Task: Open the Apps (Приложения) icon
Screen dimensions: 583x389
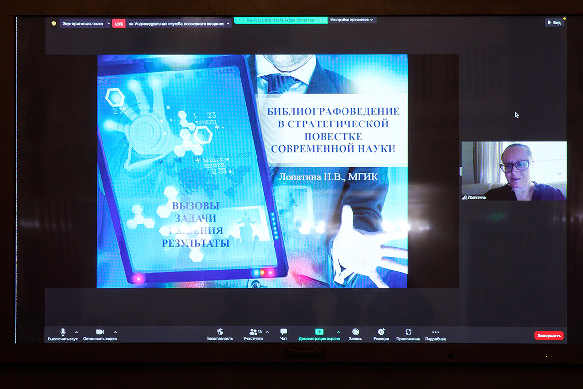Action: (408, 332)
